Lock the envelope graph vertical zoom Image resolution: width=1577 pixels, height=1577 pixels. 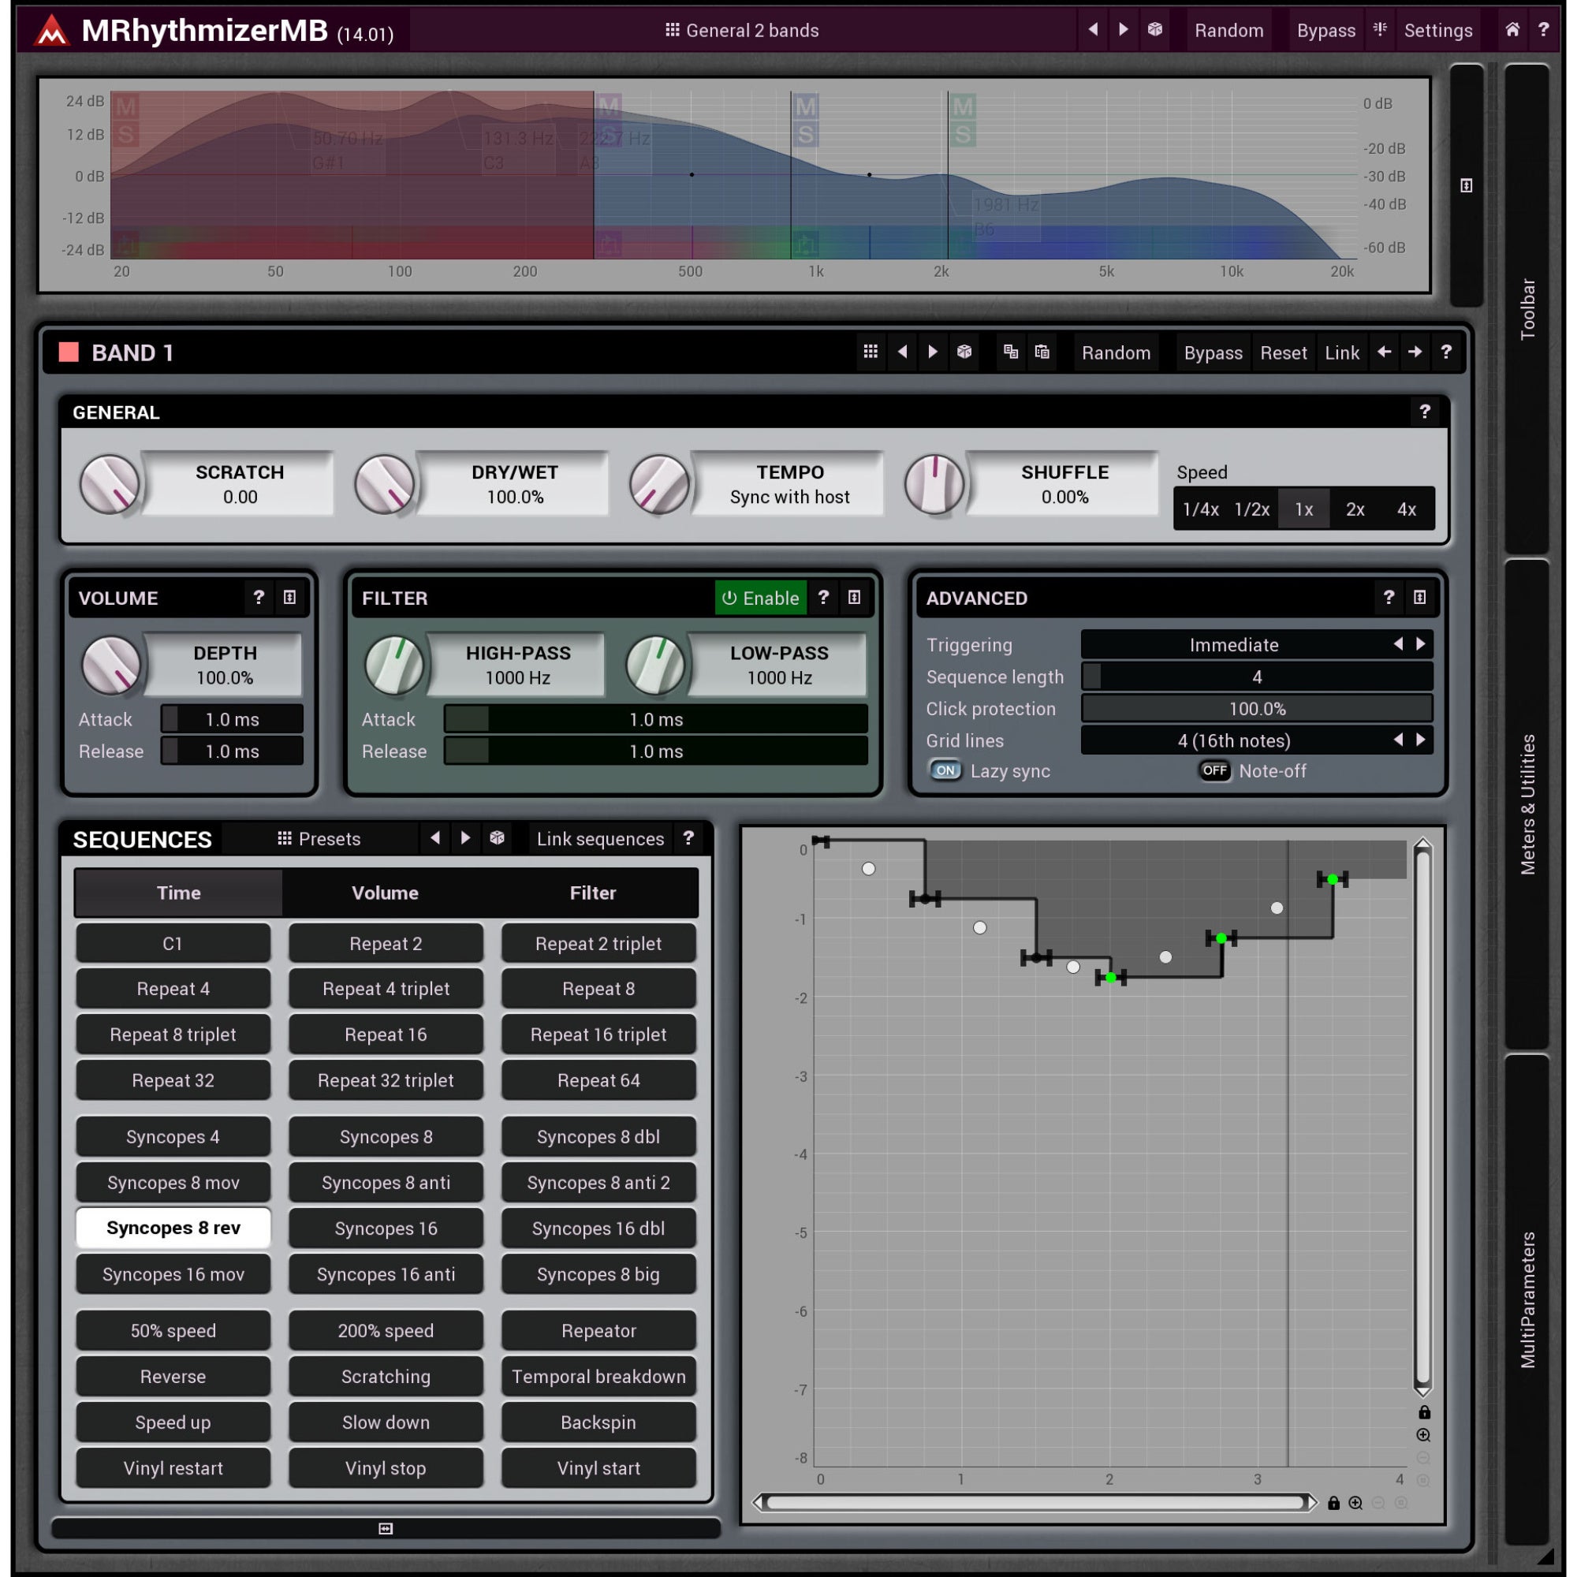[x=1424, y=1412]
